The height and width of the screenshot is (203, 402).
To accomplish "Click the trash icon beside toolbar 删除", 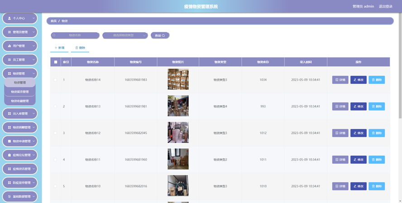I will click(77, 48).
